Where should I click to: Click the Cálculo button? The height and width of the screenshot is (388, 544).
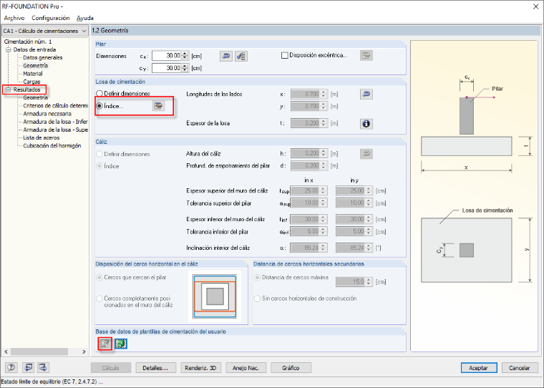[111, 368]
